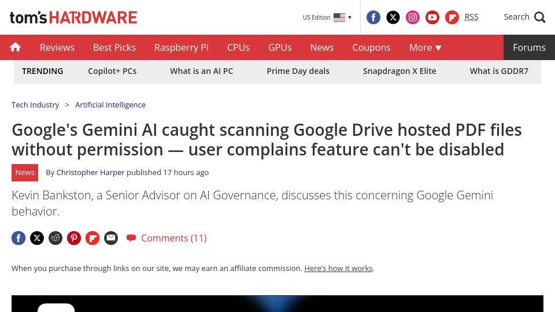This screenshot has width=555, height=312.
Task: Open the header Flipboard icon
Action: point(452,17)
